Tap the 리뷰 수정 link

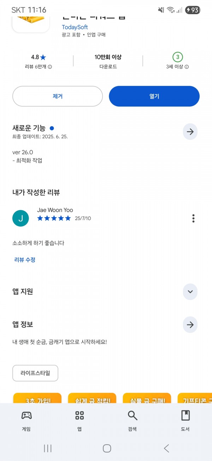[x=25, y=260]
